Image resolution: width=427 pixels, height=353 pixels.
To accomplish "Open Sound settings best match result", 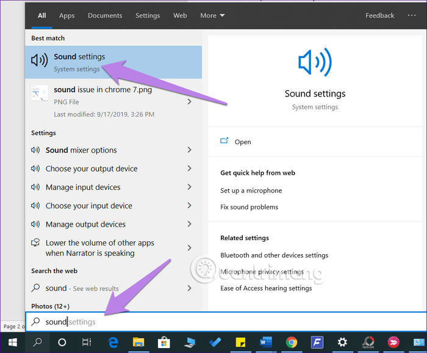I will click(x=113, y=62).
